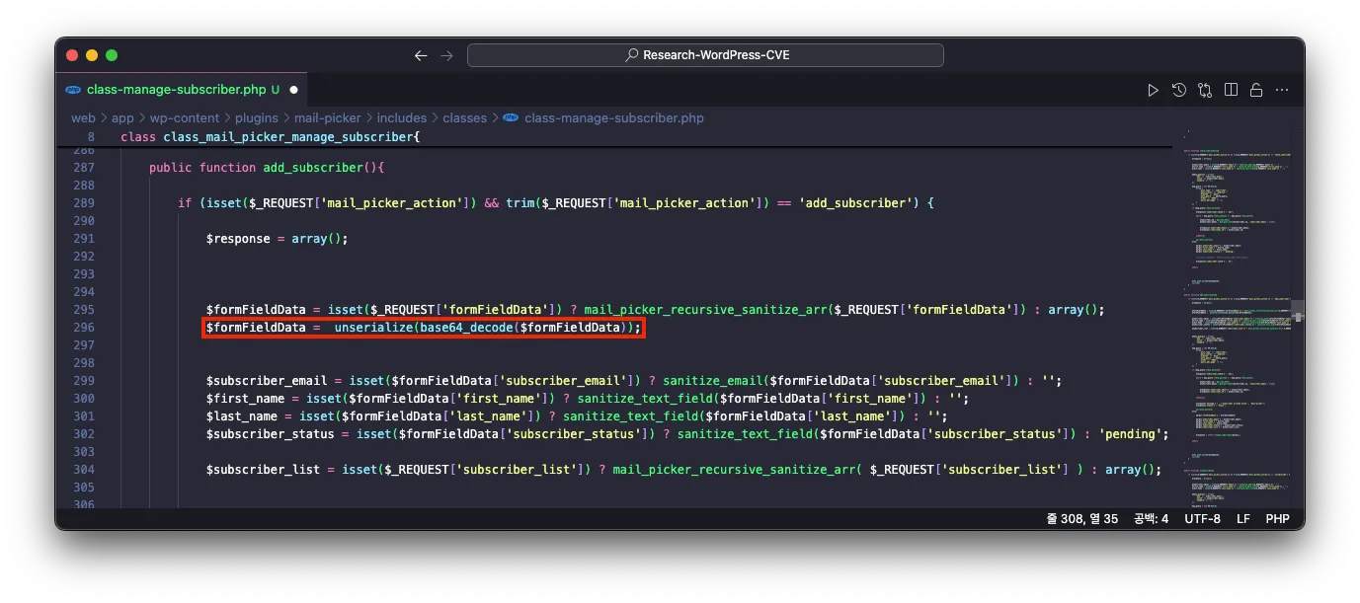Viewport: 1360px width, 603px height.
Task: Open the 'classes' breadcrumb
Action: tap(465, 117)
